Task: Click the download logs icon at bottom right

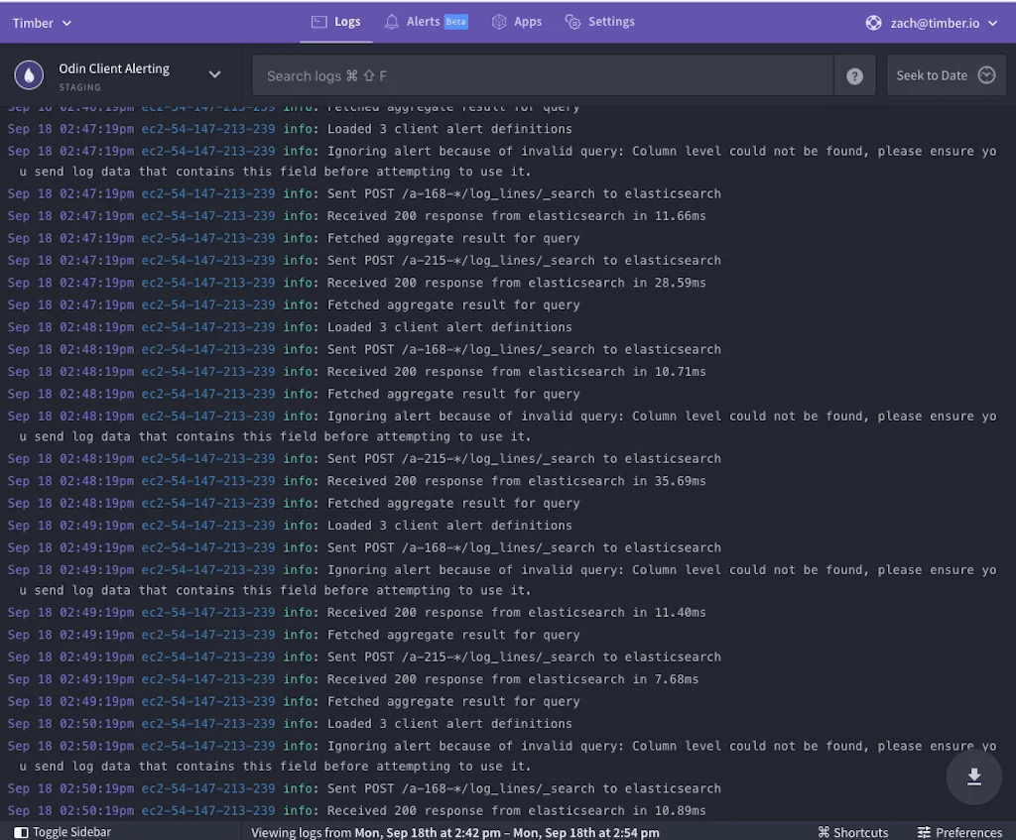Action: pyautogui.click(x=973, y=777)
